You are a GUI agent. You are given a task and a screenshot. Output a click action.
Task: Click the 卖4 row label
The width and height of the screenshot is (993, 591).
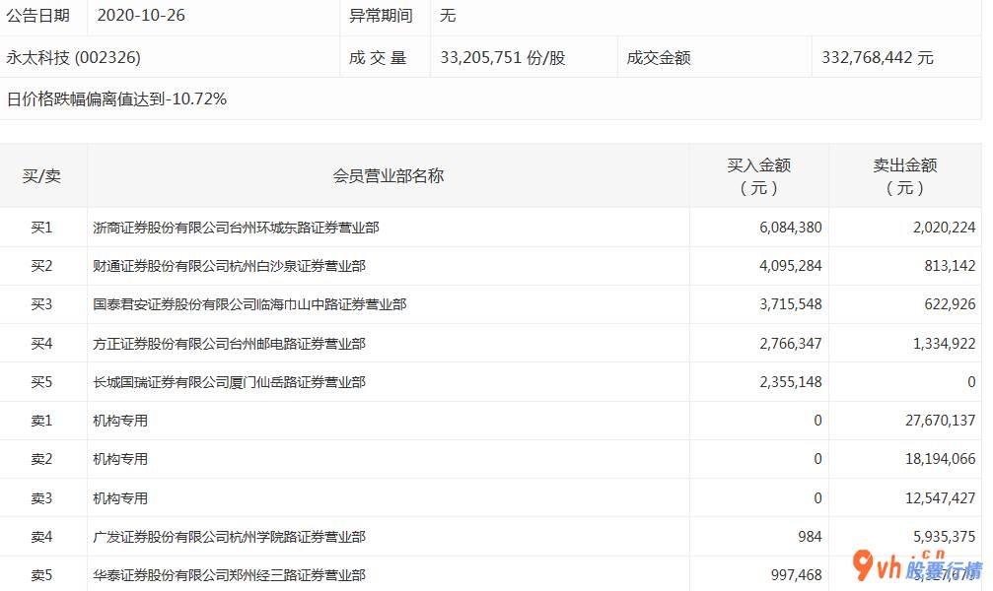click(41, 537)
